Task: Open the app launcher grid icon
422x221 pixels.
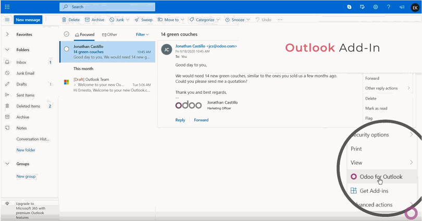Action: (x=7, y=7)
